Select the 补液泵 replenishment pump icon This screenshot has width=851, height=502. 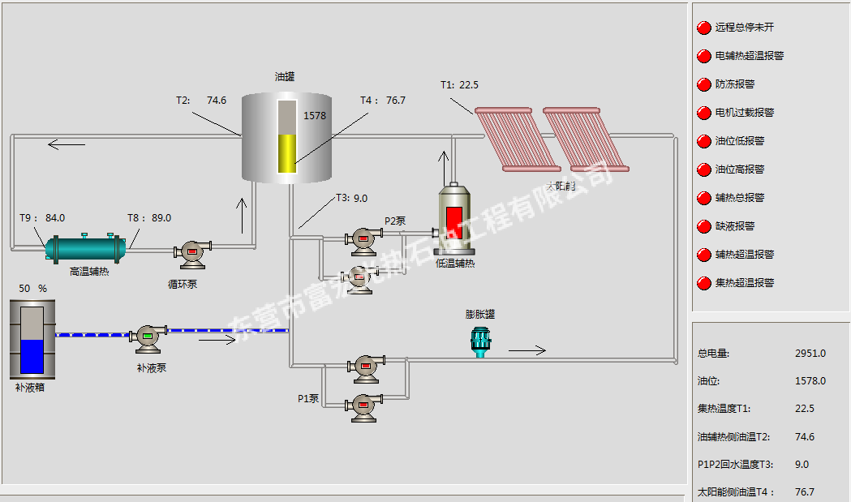pyautogui.click(x=147, y=337)
